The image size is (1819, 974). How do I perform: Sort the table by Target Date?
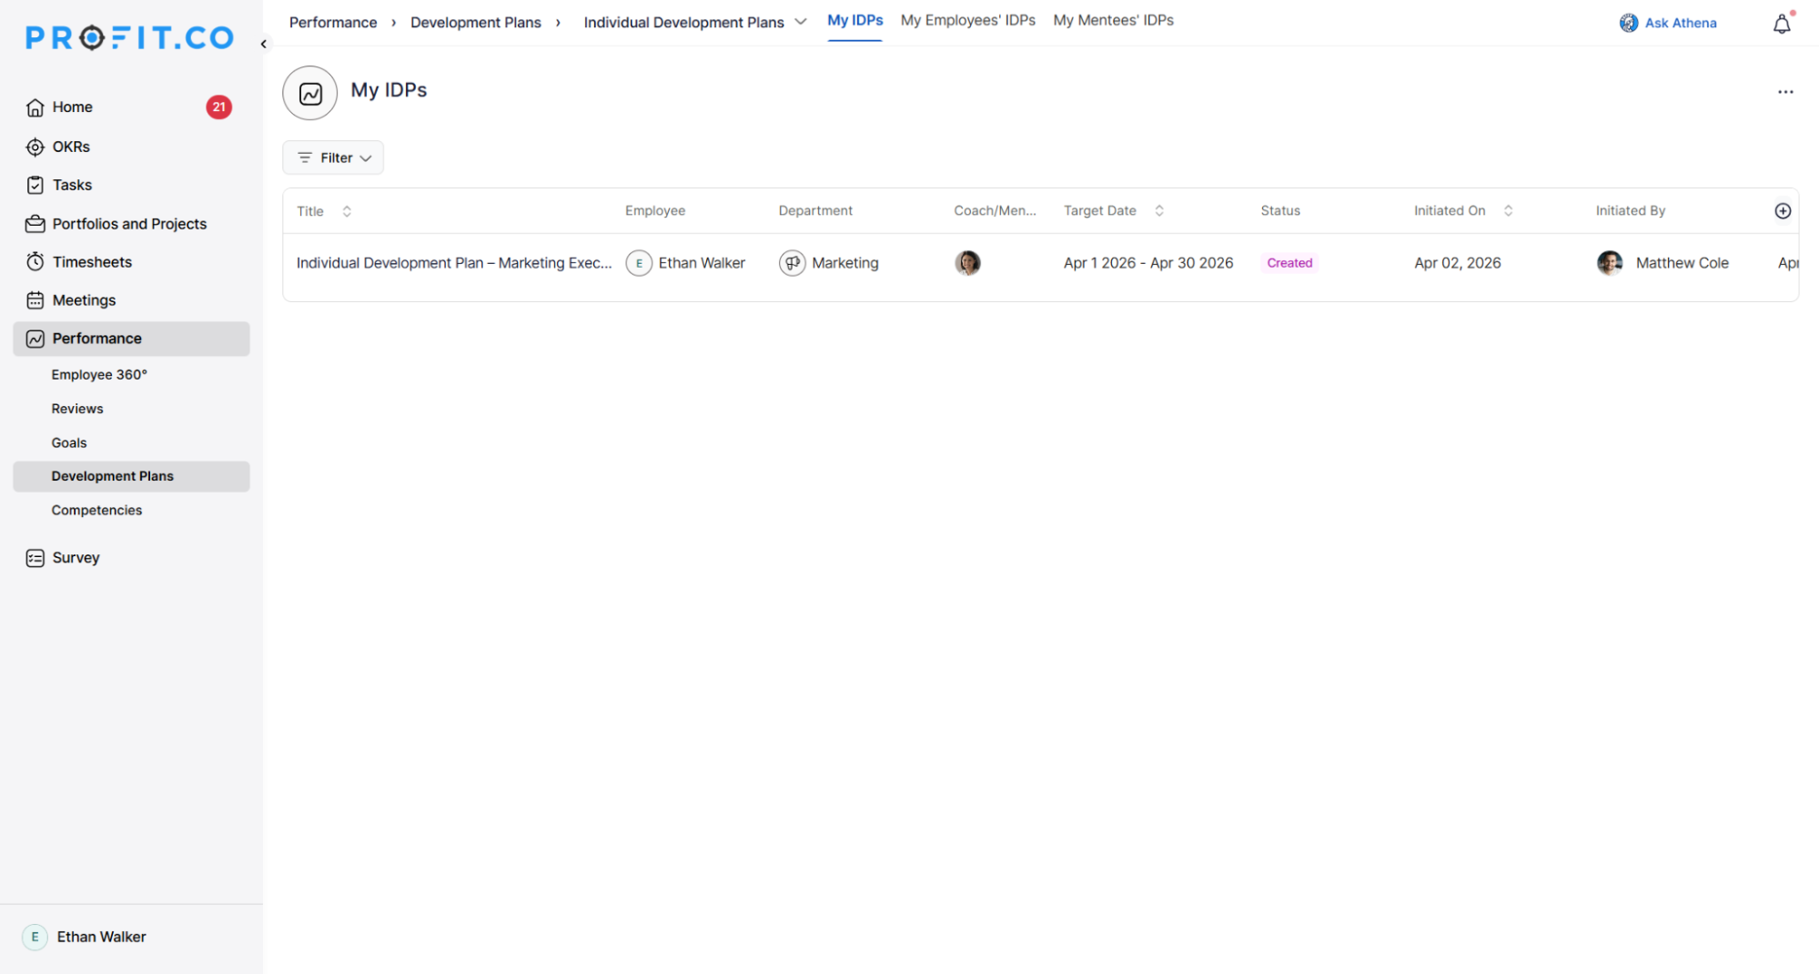pos(1159,211)
